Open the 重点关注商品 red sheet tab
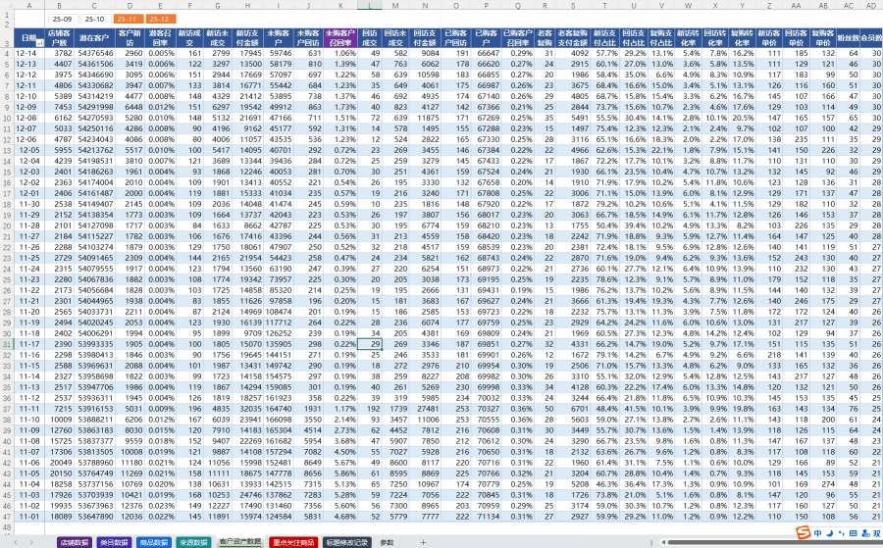Viewport: 883px width, 548px height. (293, 541)
